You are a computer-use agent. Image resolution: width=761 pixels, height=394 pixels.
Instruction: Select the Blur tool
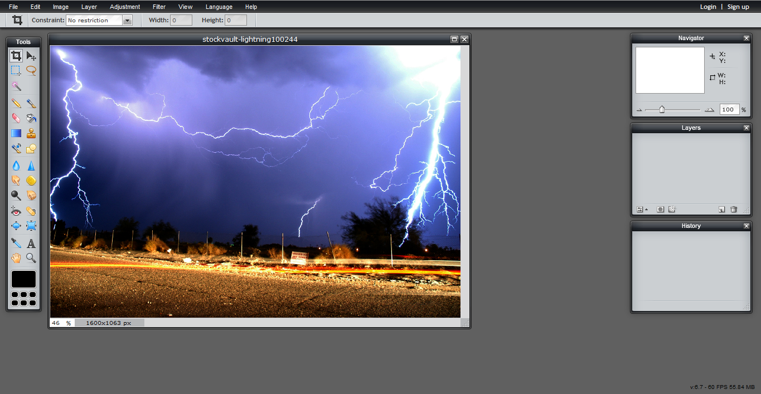(16, 165)
